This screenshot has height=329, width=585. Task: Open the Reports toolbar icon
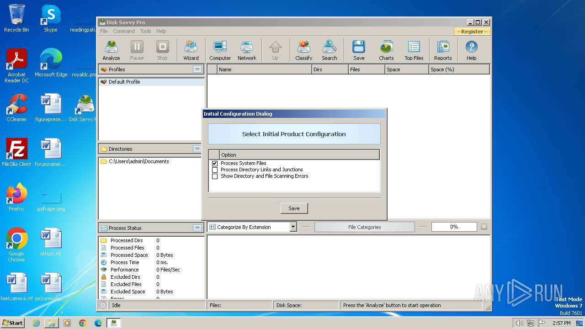point(443,50)
